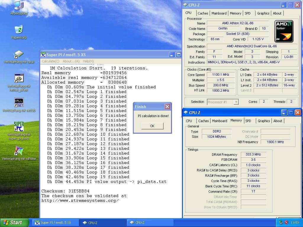The height and width of the screenshot is (227, 303).
Task: Click the http://www.xtremesystems.org/ text
Action: pos(80,201)
